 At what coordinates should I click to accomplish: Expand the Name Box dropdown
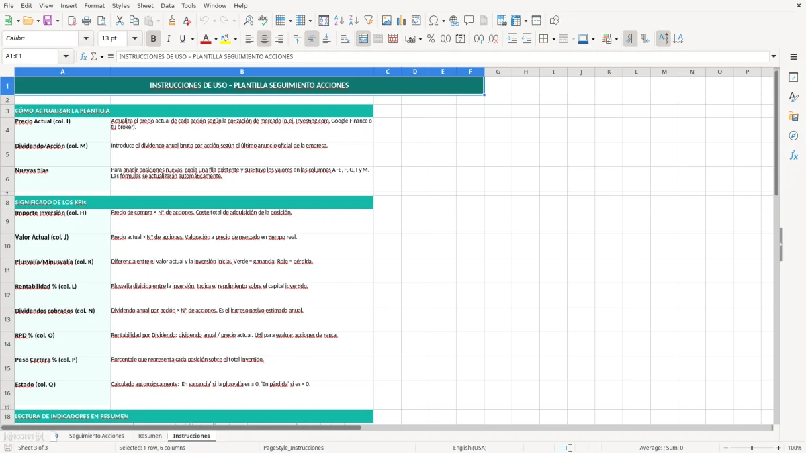pos(66,56)
